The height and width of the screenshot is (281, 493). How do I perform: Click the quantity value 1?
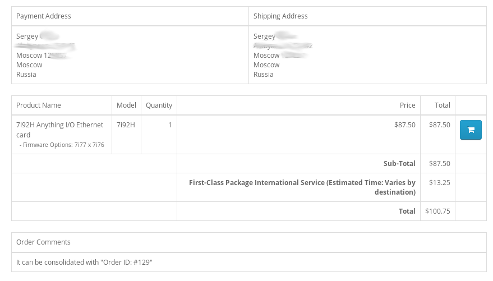(170, 125)
